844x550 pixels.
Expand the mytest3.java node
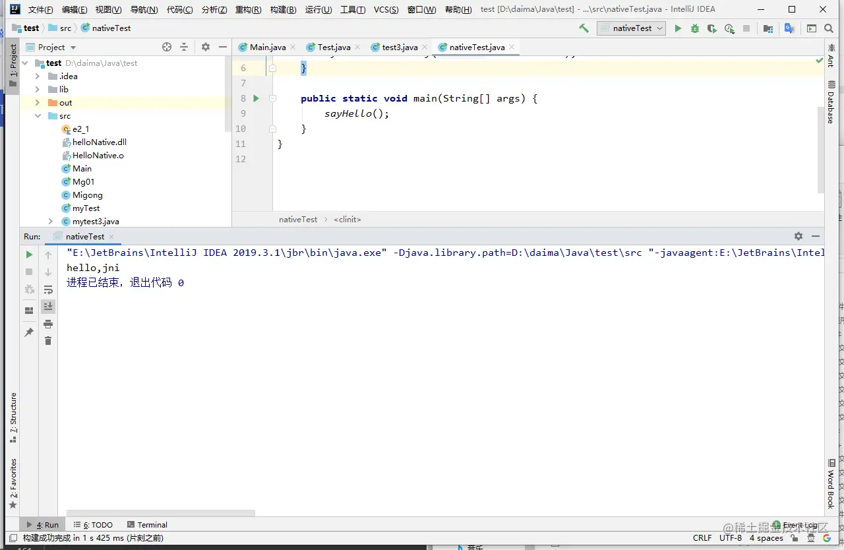pos(51,222)
